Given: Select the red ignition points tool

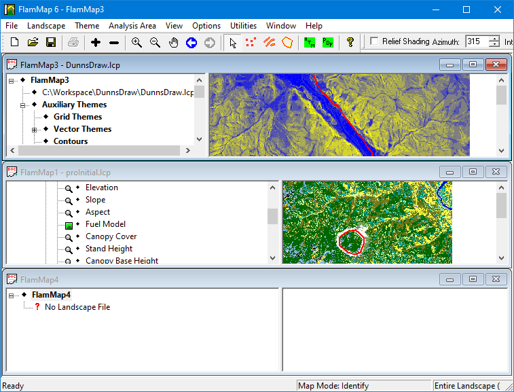Looking at the screenshot, I should [251, 42].
